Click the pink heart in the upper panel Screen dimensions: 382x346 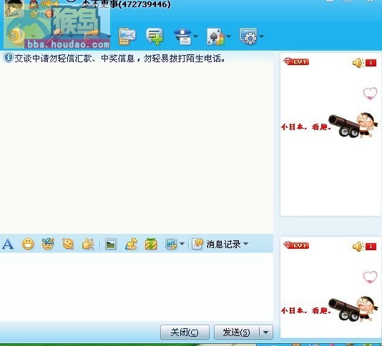click(370, 94)
